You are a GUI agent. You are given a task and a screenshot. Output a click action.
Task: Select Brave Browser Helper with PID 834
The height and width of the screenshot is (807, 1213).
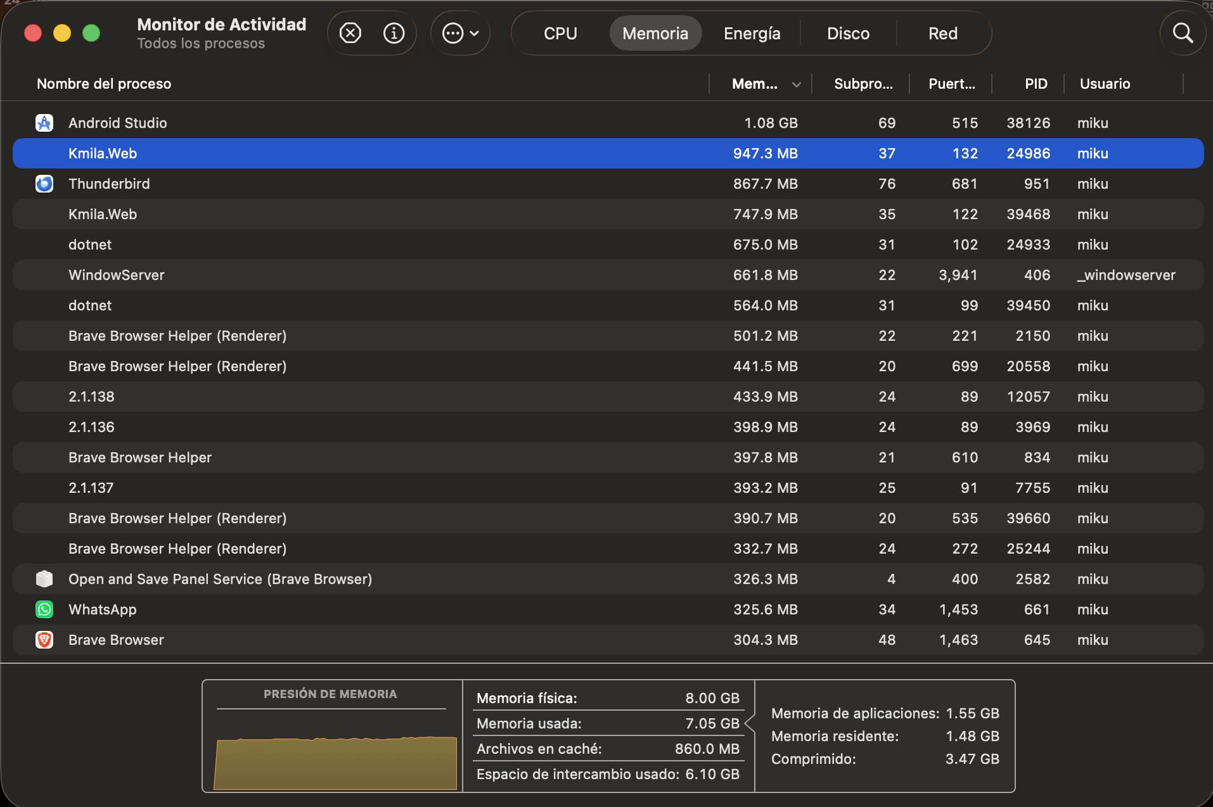click(x=608, y=457)
